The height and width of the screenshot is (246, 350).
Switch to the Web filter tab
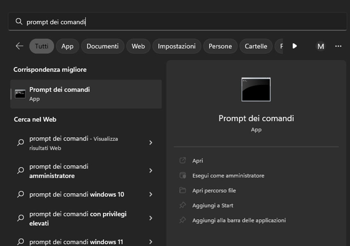point(138,46)
